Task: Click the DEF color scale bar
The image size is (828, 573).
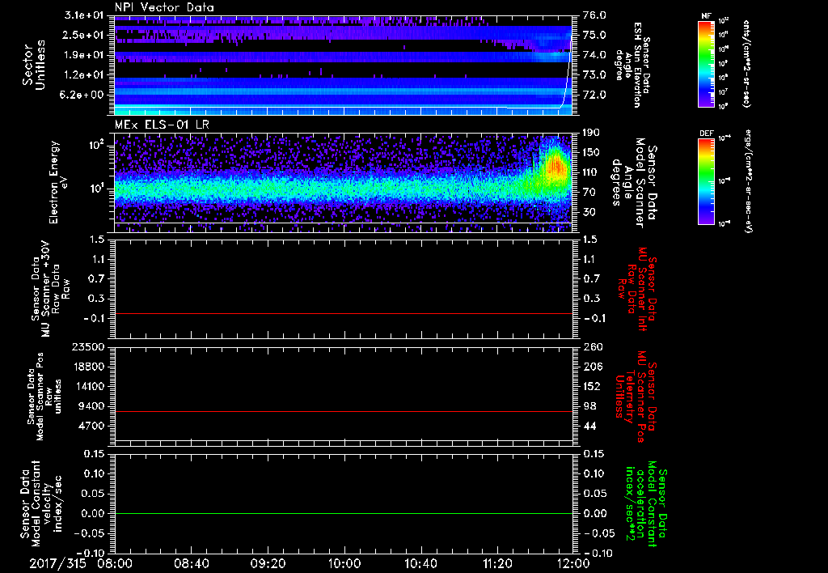Action: pos(704,180)
